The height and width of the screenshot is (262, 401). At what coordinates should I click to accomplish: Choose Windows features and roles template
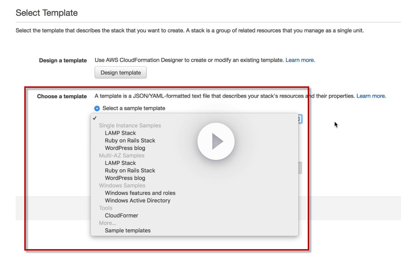(x=140, y=193)
